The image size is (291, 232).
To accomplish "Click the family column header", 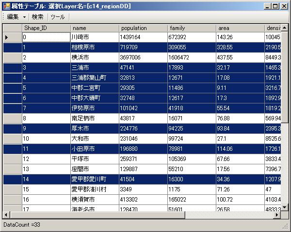I will point(192,28).
